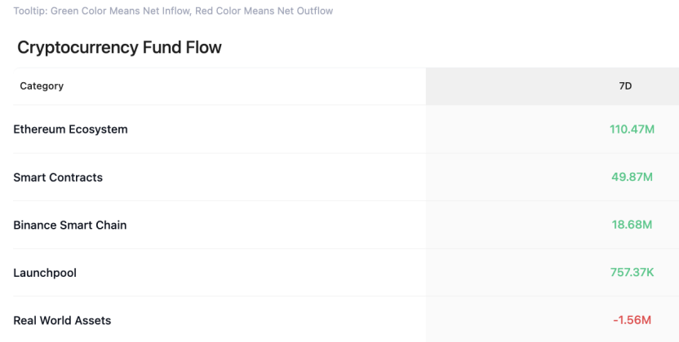Image resolution: width=679 pixels, height=342 pixels.
Task: Click the Cryptocurrency Fund Flow heading
Action: (x=119, y=47)
